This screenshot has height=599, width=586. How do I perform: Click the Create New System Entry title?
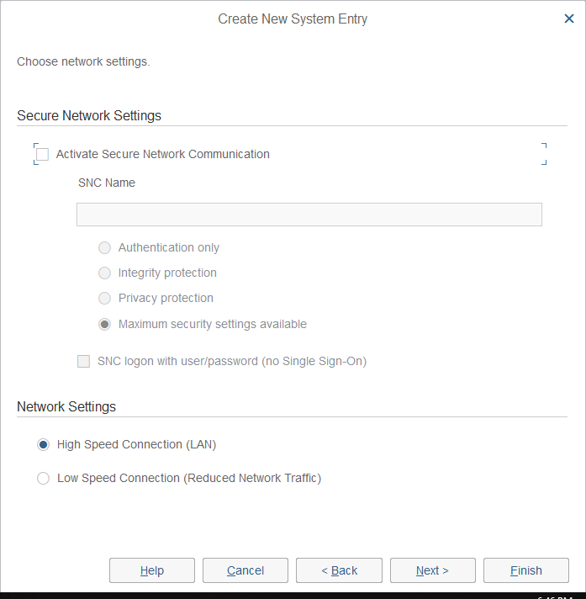pos(293,19)
